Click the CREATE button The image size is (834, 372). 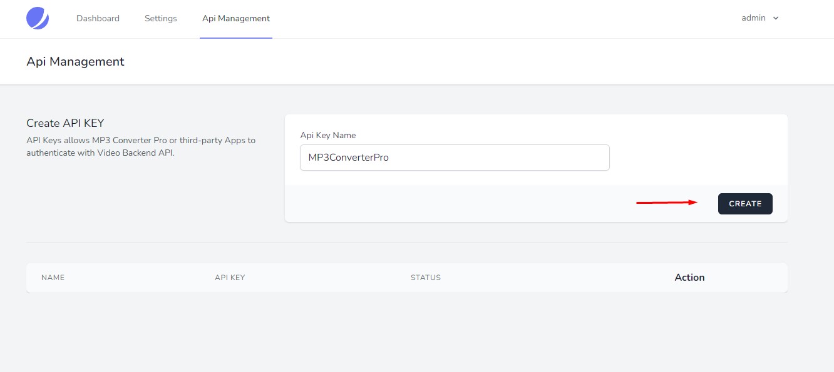pyautogui.click(x=745, y=204)
